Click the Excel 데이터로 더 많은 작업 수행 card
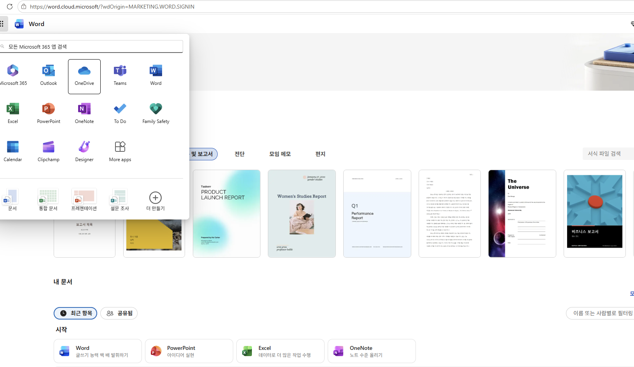This screenshot has width=634, height=367. tap(280, 351)
